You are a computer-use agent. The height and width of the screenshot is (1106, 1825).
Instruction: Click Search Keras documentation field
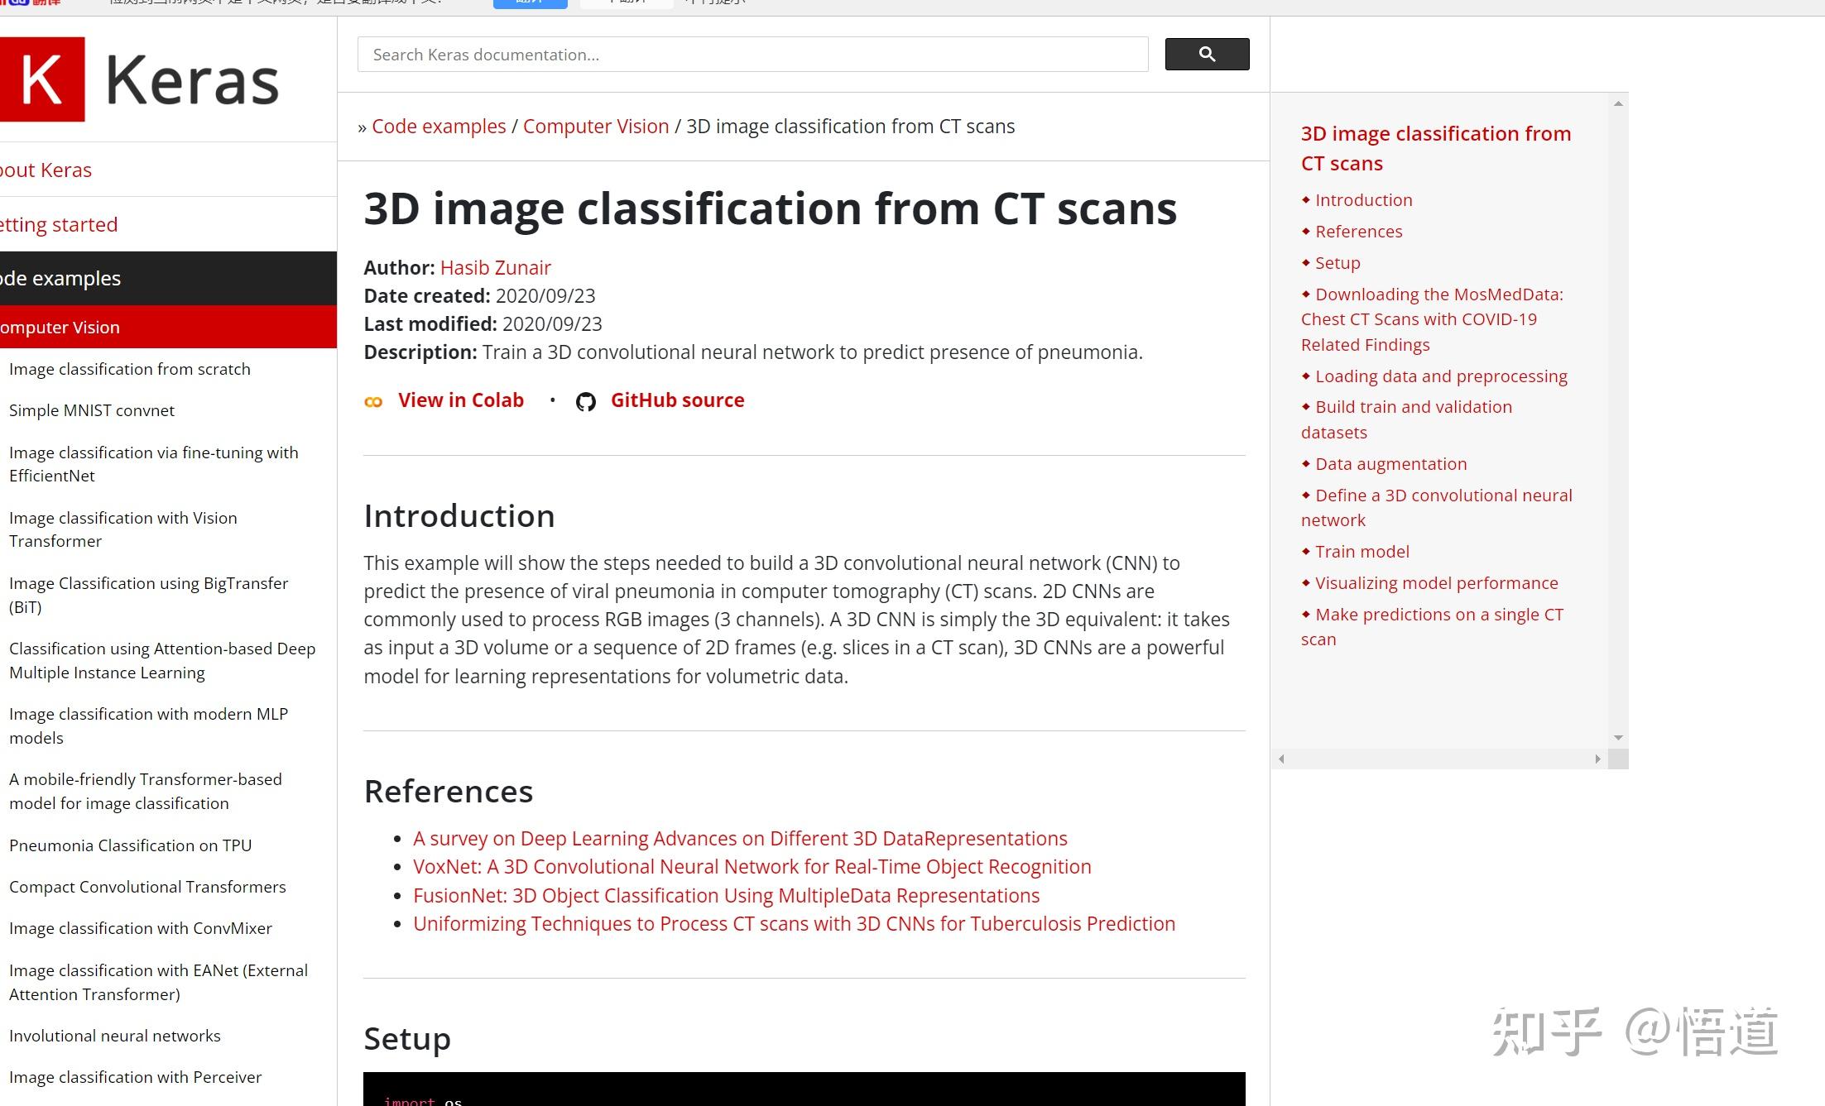(752, 55)
